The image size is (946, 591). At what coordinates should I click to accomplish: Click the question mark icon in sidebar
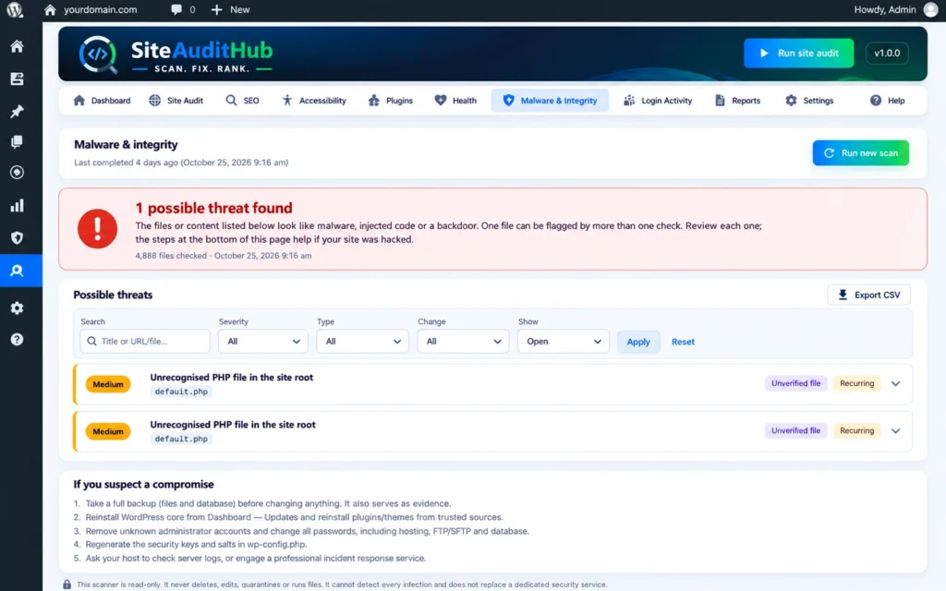click(x=17, y=340)
